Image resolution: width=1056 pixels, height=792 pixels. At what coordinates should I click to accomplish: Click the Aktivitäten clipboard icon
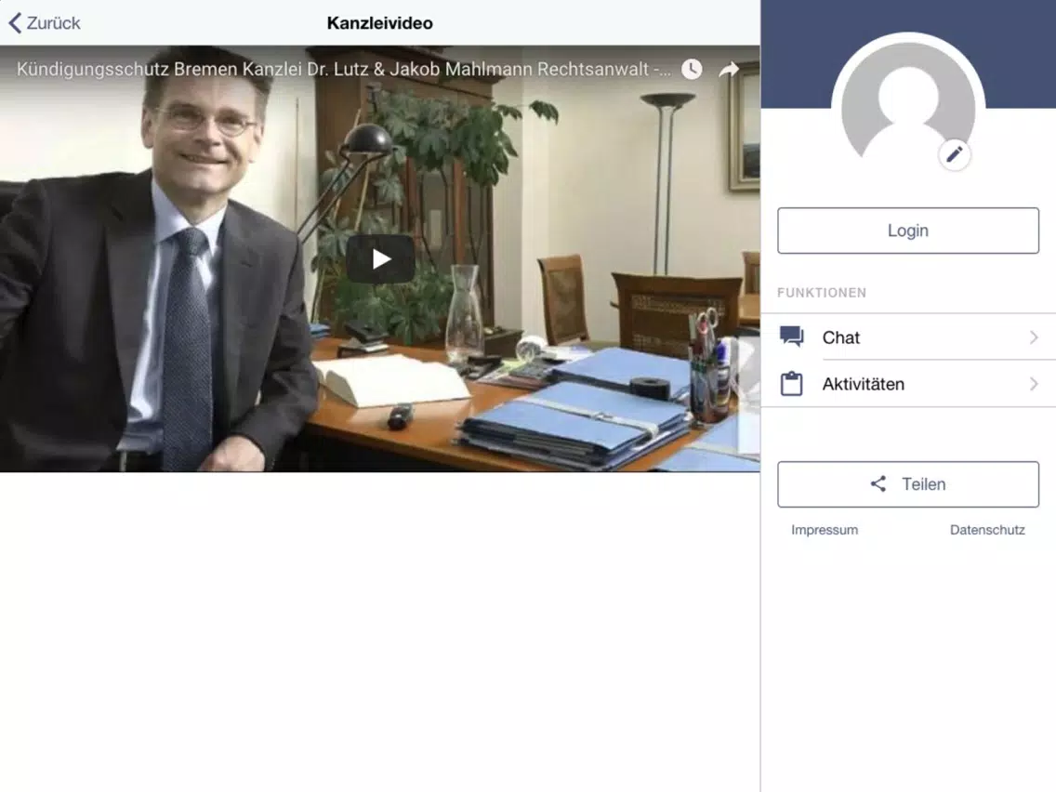pos(791,384)
